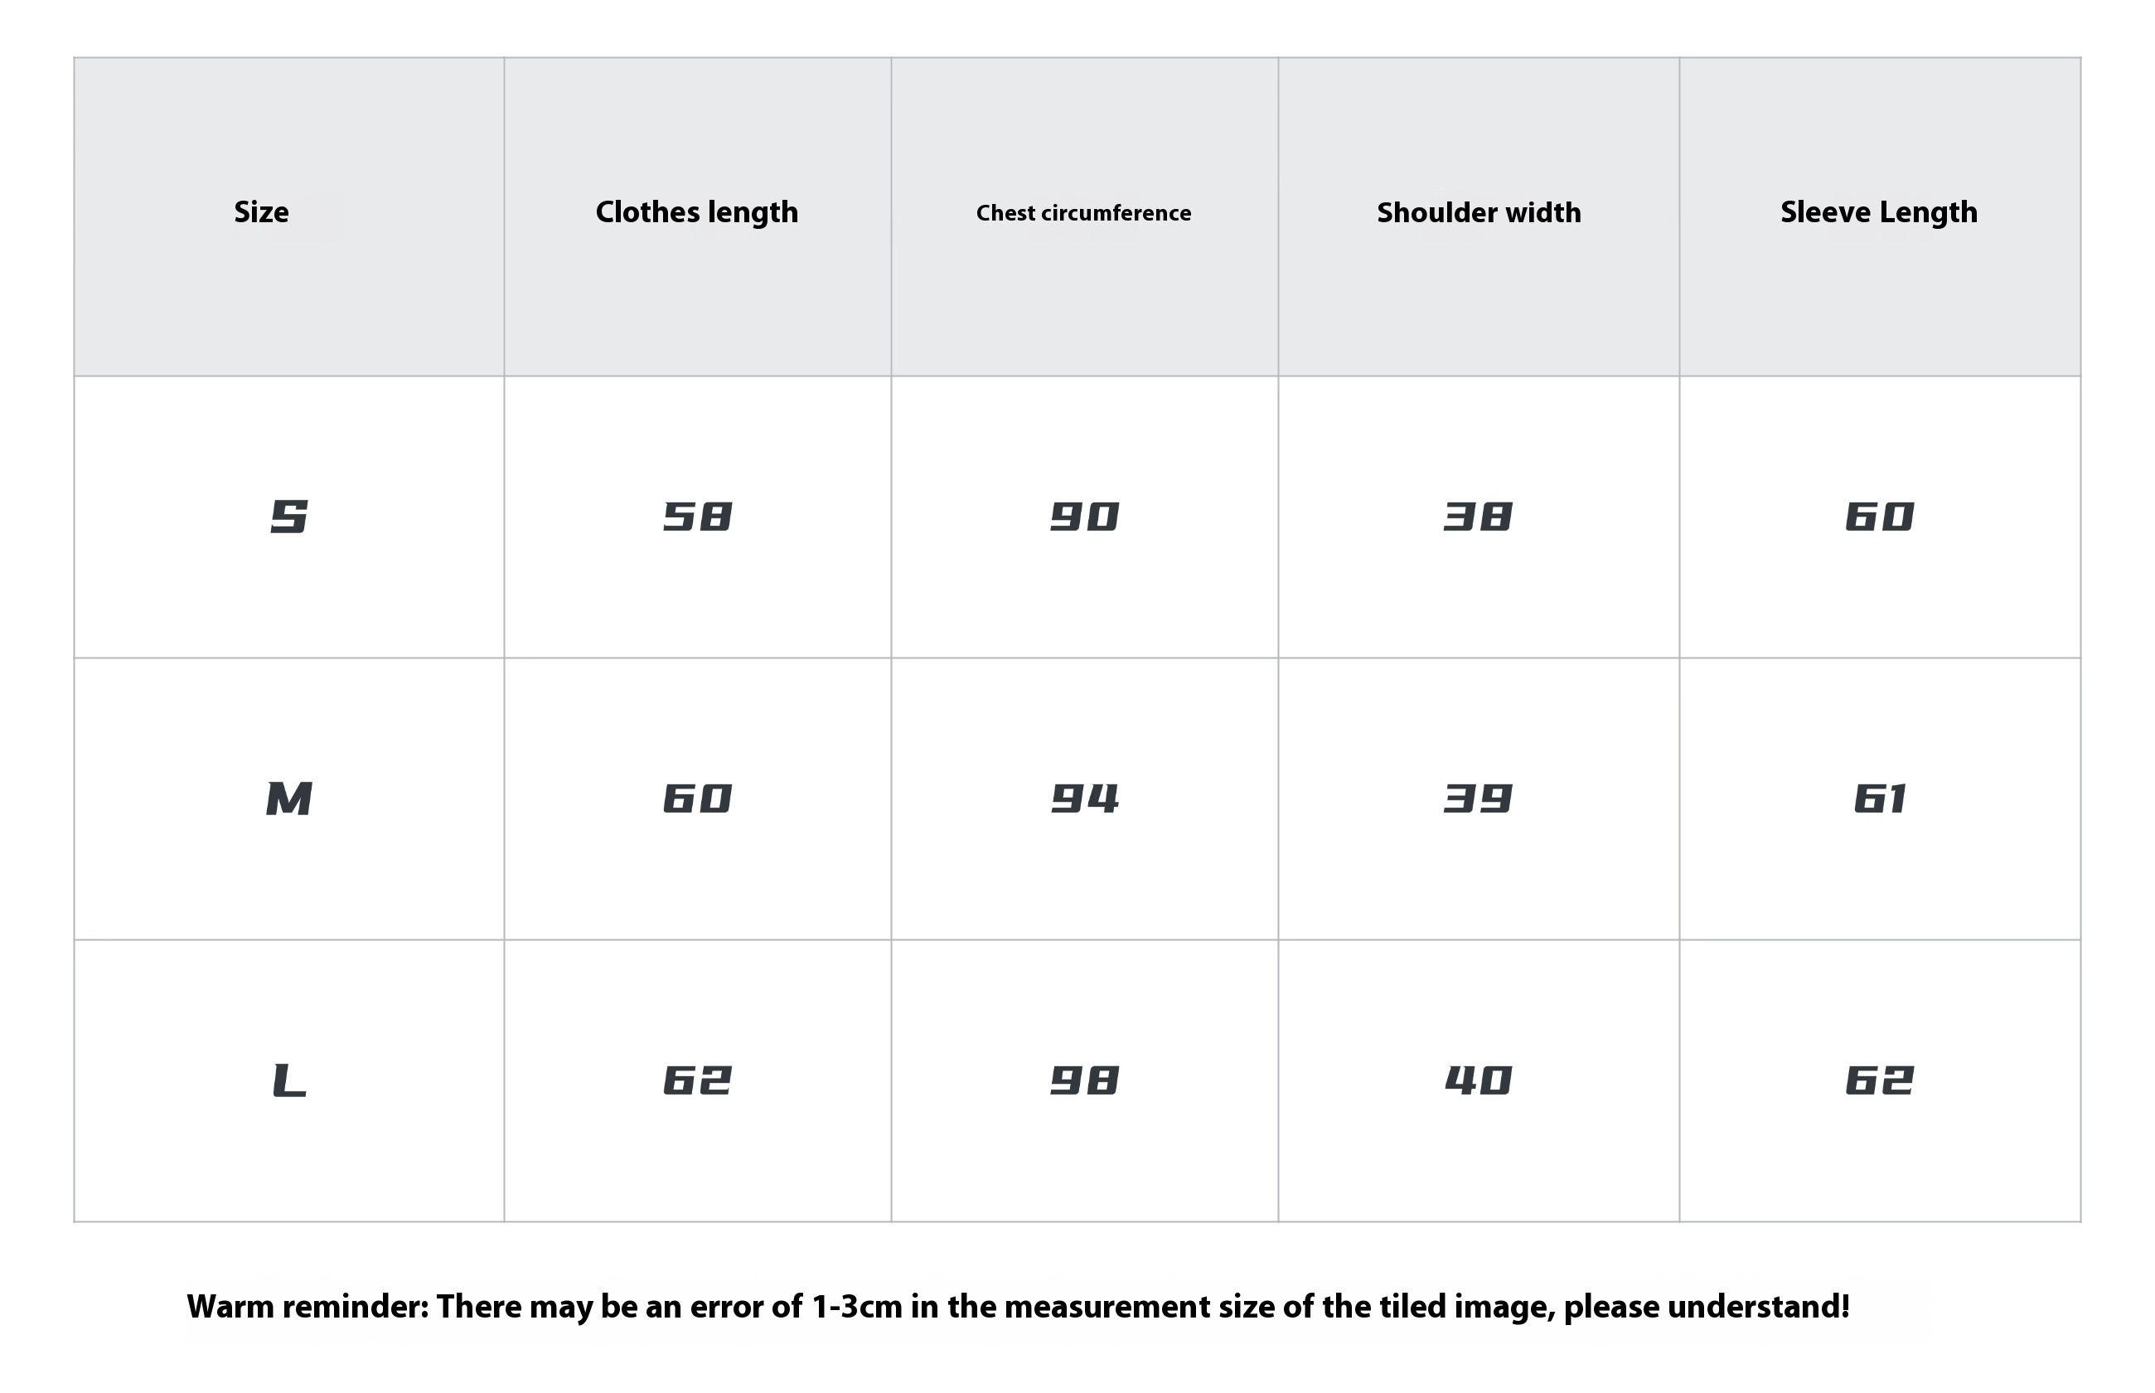Click clothes length 58 for size S

pyautogui.click(x=697, y=517)
